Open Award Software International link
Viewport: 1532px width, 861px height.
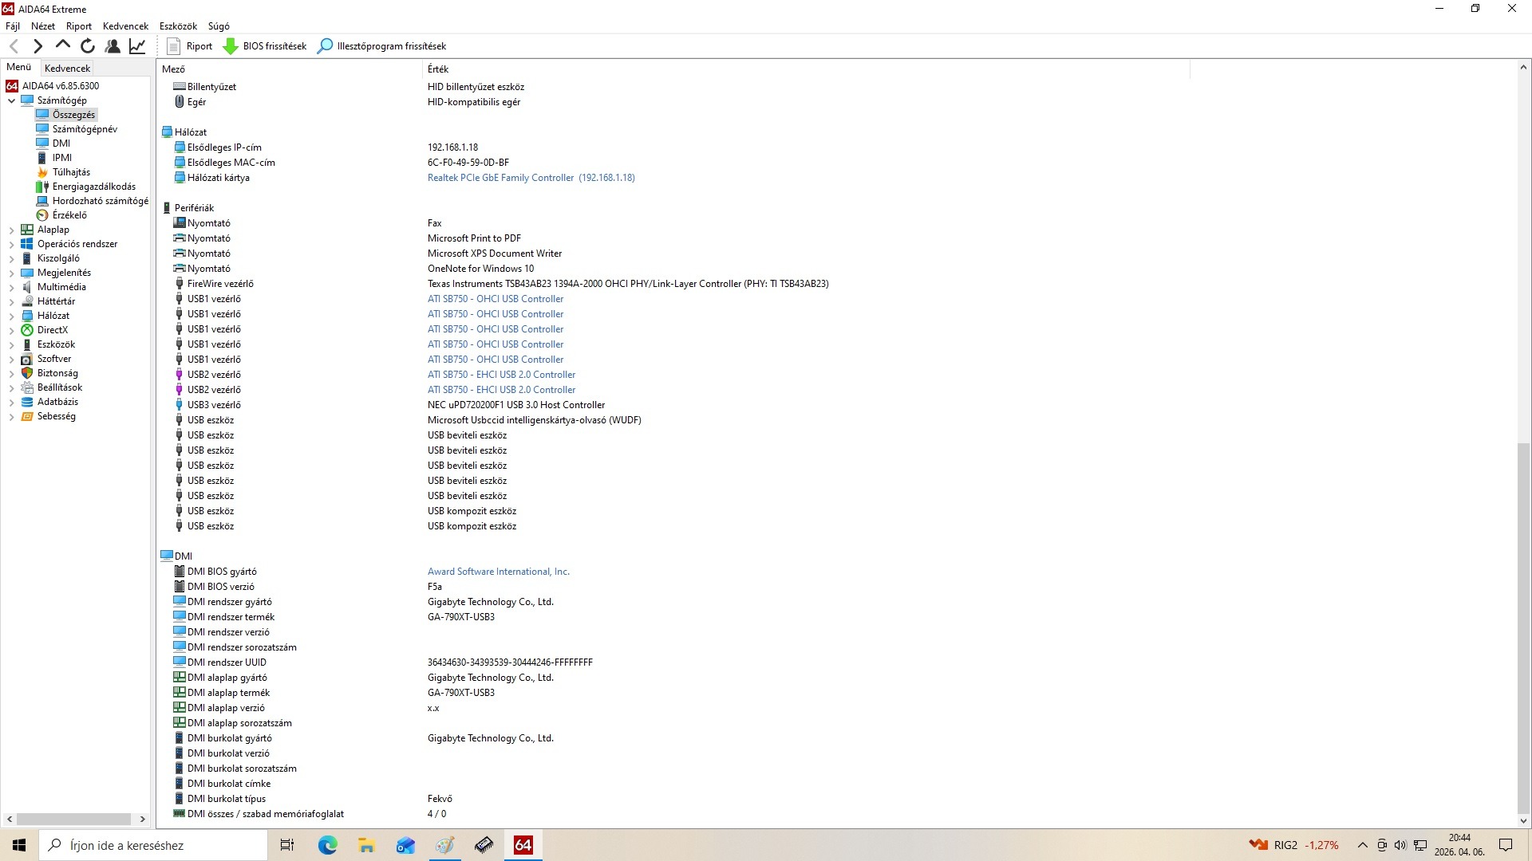tap(498, 572)
